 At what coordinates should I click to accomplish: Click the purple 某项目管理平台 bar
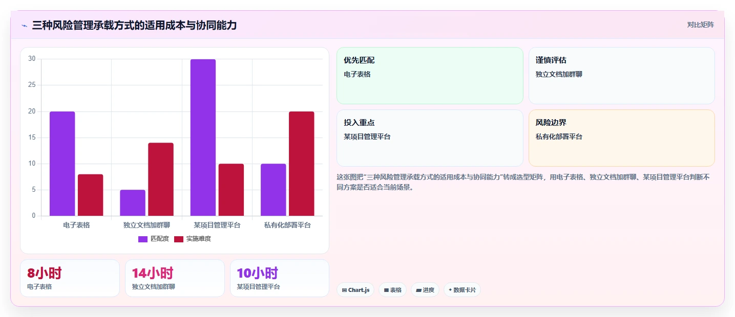(203, 138)
